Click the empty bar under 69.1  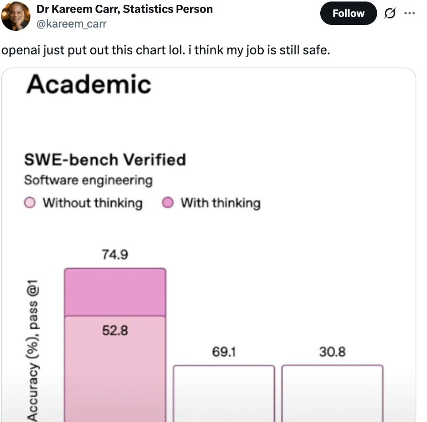click(224, 392)
